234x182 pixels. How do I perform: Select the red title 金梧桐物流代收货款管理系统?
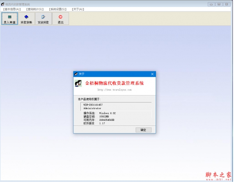tap(114, 83)
